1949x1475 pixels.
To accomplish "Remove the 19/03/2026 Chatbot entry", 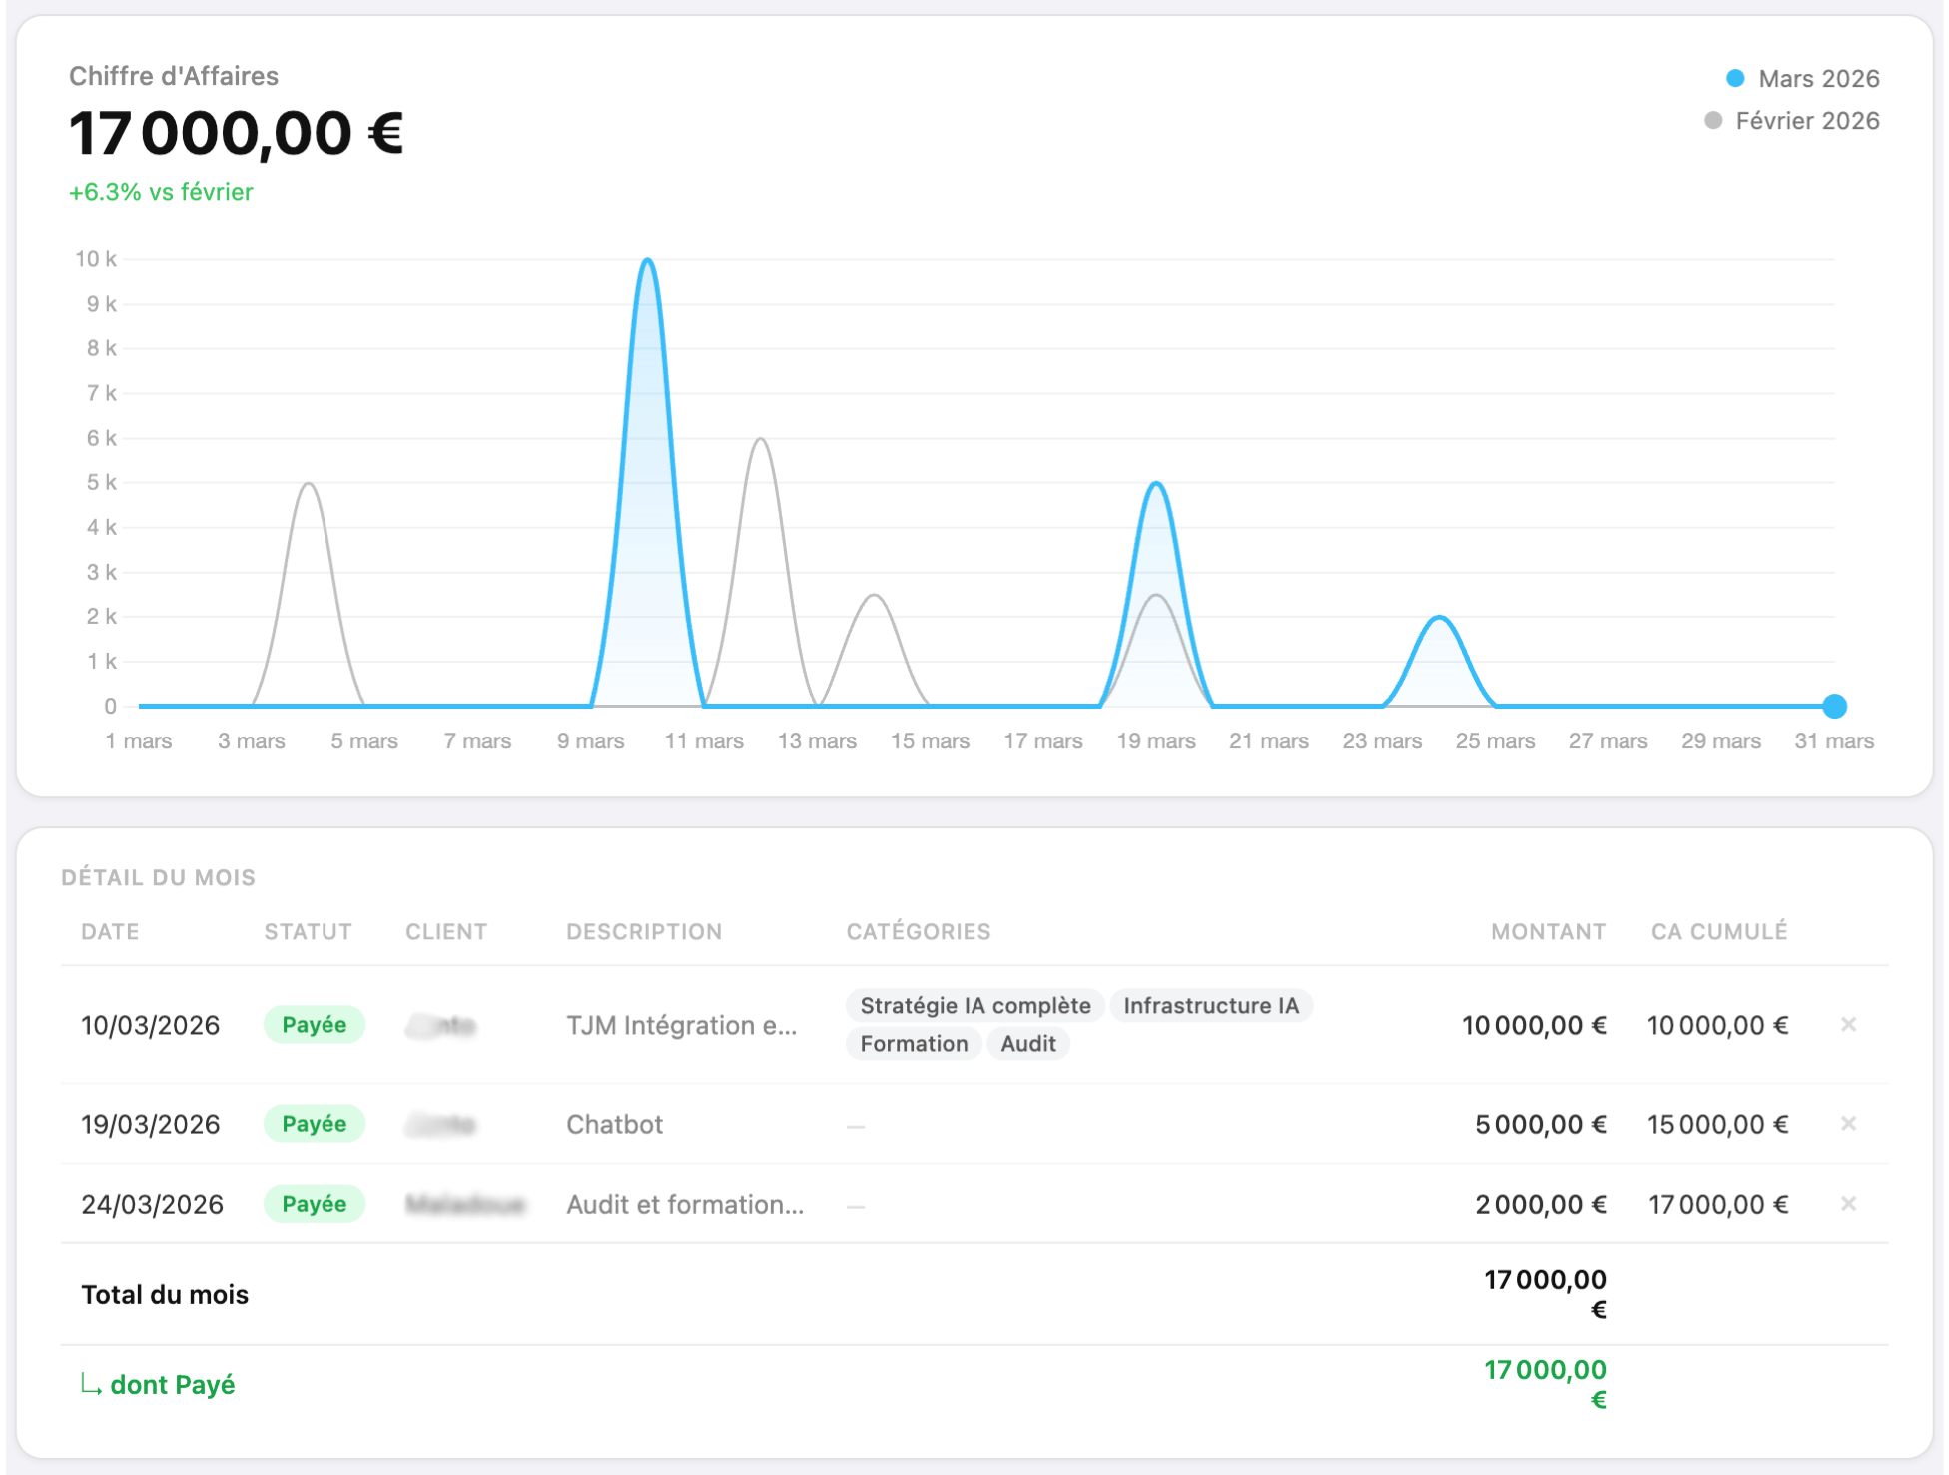I will (x=1848, y=1123).
